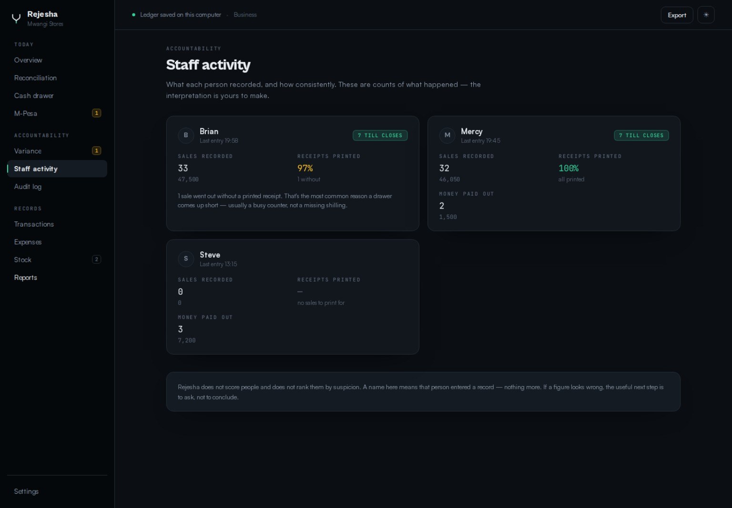The width and height of the screenshot is (732, 508).
Task: Open the Overview page
Action: point(57,60)
